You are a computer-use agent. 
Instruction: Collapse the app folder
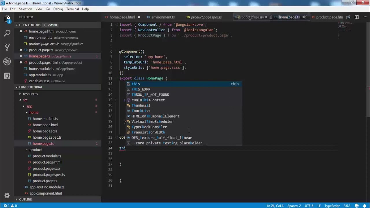coord(58,106)
